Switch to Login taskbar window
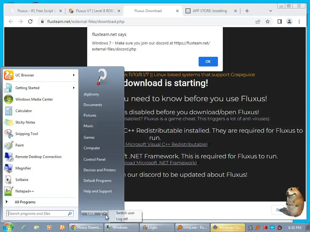This screenshot has height=232, width=310. (157, 227)
